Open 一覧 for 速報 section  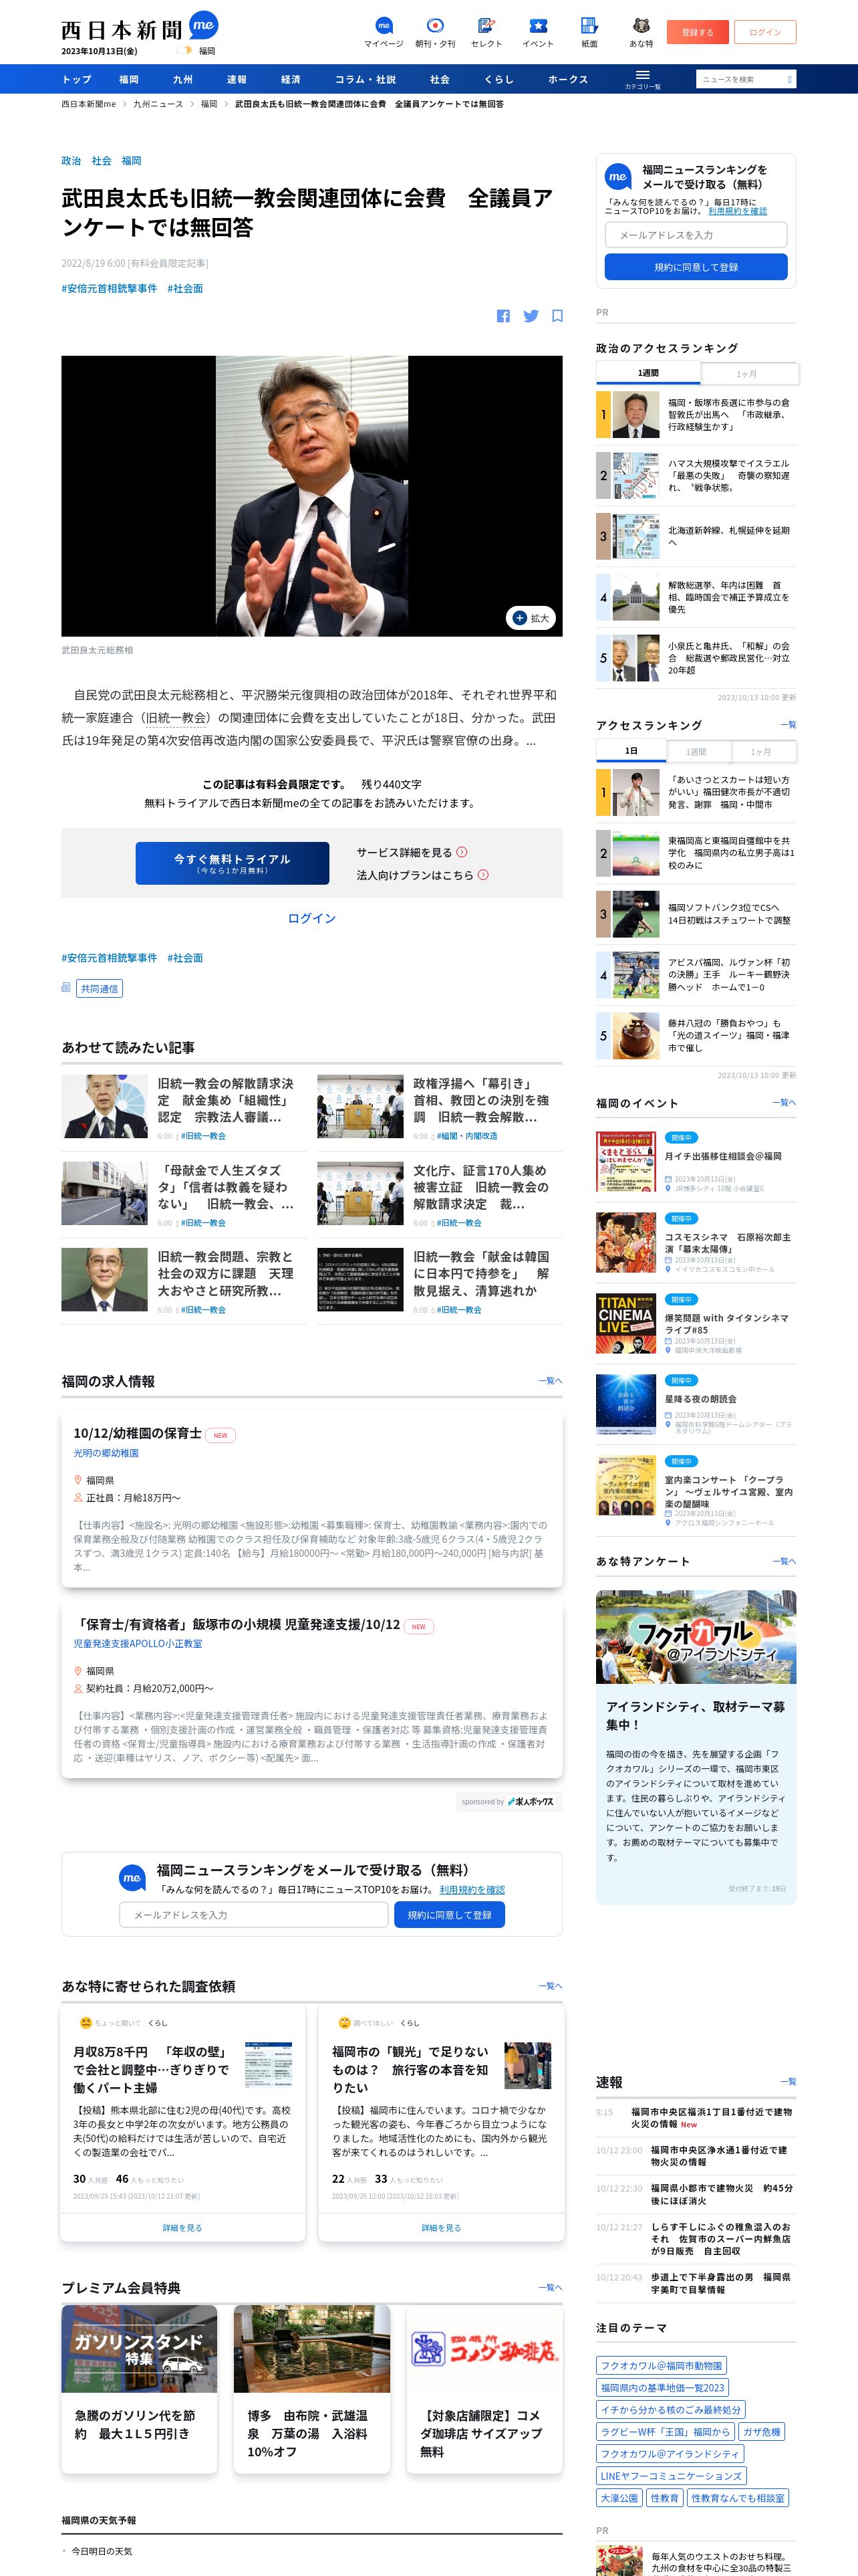click(788, 2082)
